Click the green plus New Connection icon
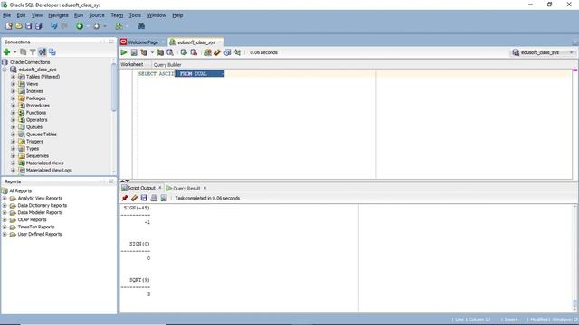Image resolution: width=579 pixels, height=325 pixels. (x=6, y=52)
